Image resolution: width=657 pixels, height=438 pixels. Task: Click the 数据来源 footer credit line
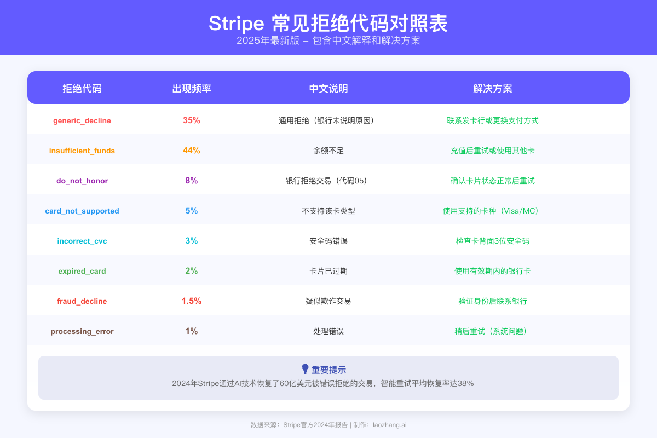pyautogui.click(x=328, y=424)
